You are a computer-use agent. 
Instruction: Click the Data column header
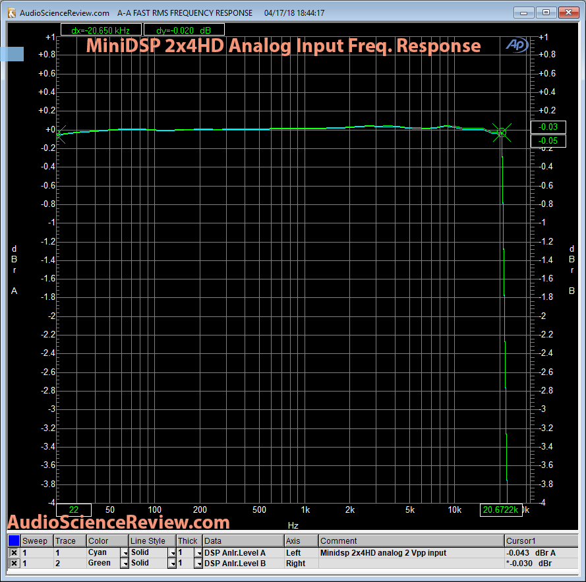pos(243,541)
